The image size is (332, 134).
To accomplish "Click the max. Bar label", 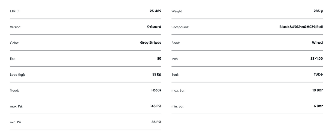I will pyautogui.click(x=178, y=91).
